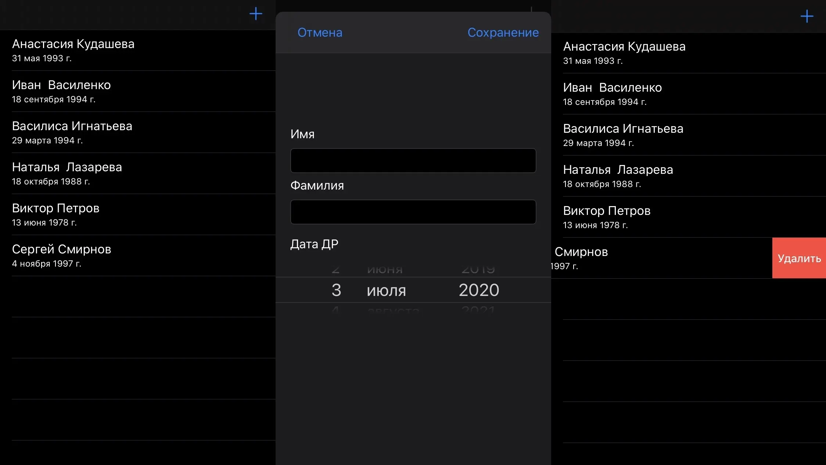
Task: Click Сохранение to save the entry
Action: 503,33
